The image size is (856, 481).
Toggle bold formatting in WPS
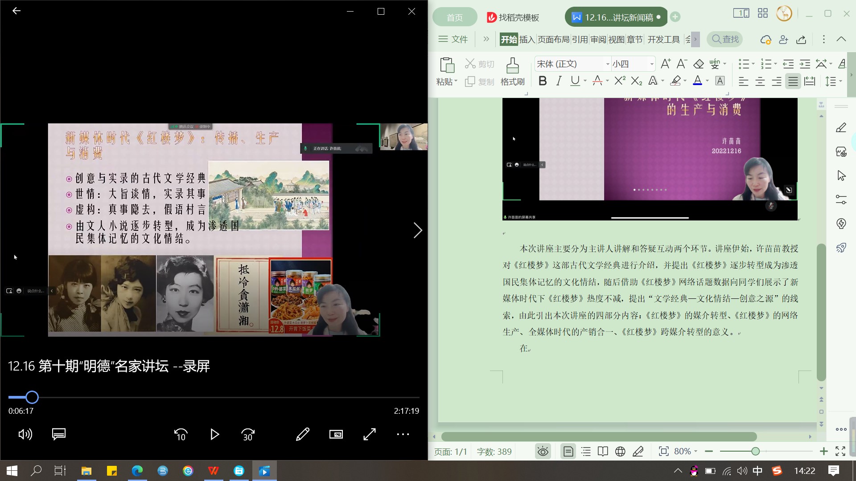tap(542, 81)
